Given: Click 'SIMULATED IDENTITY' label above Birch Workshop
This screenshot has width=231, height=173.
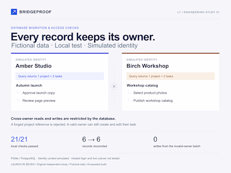Looking at the screenshot, I should 142,60.
